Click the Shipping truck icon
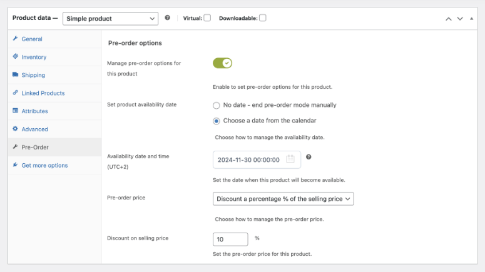 (15, 74)
